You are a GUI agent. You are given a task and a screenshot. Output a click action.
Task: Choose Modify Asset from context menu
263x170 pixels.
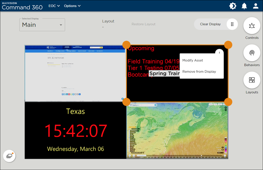click(193, 60)
